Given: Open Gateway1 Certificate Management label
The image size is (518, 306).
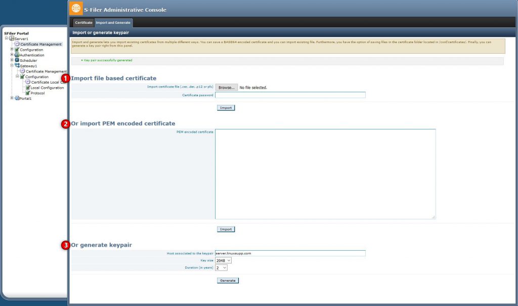Looking at the screenshot, I should point(46,71).
